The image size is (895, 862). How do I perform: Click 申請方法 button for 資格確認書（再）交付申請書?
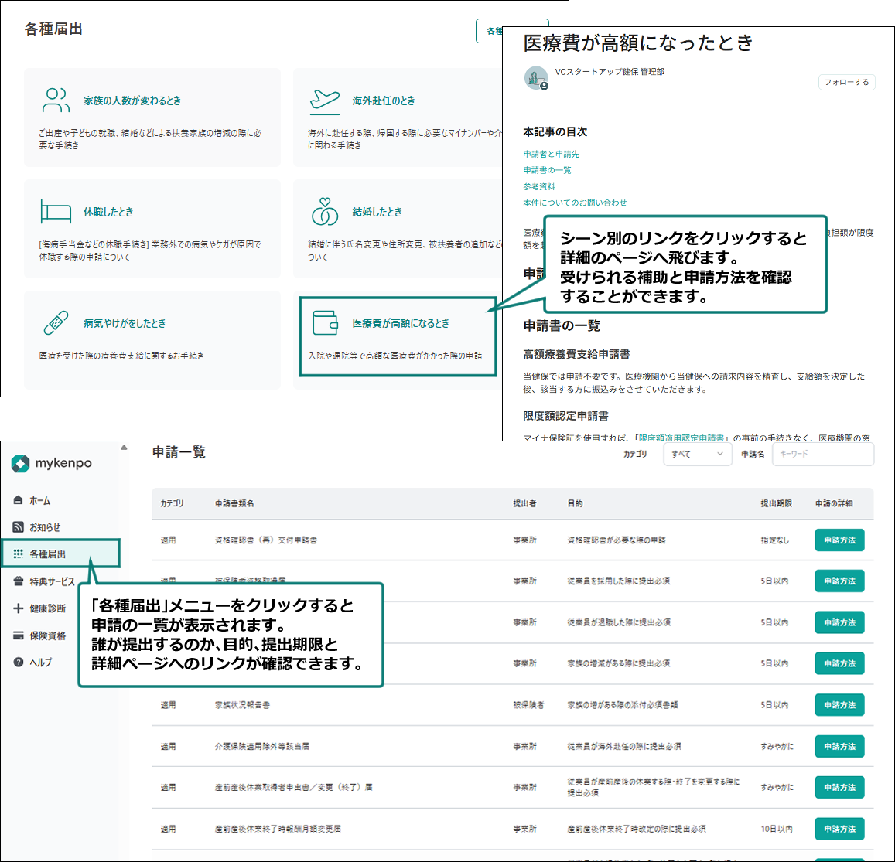click(839, 540)
